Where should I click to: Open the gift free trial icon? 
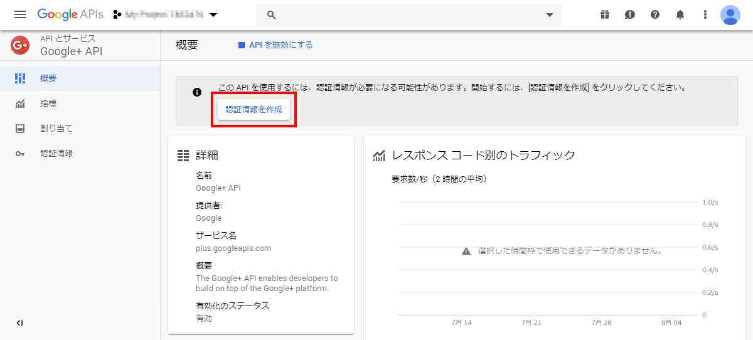click(x=605, y=14)
